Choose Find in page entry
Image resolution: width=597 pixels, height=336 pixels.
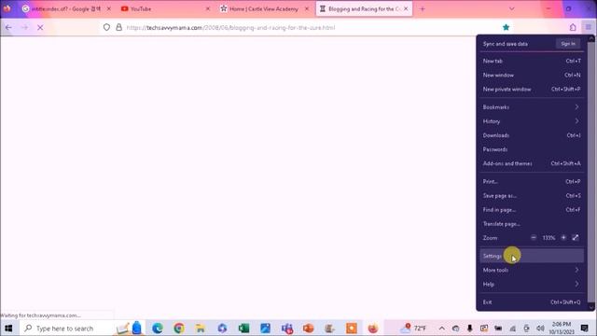pos(532,210)
